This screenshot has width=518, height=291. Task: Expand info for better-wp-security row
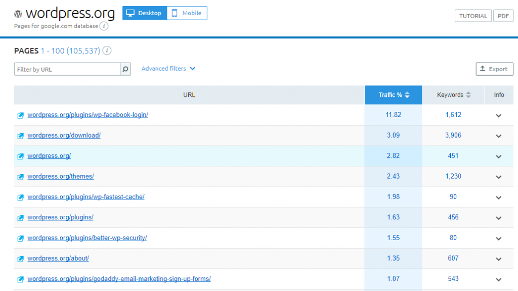[x=498, y=239]
